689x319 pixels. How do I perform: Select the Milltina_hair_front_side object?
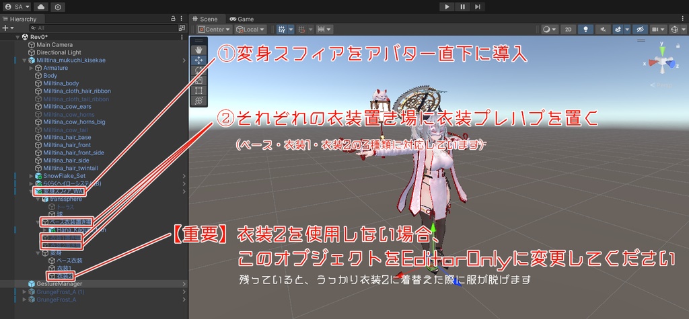pos(74,152)
